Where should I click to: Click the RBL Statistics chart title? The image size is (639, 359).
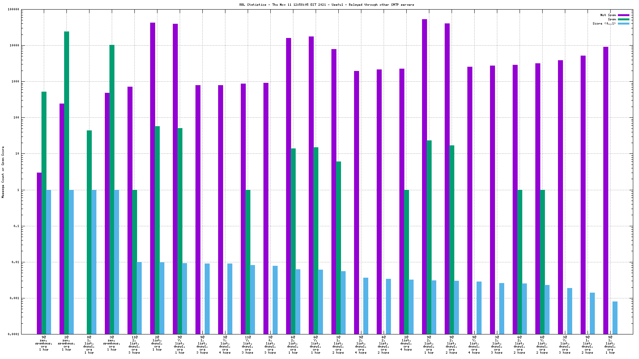click(x=326, y=5)
